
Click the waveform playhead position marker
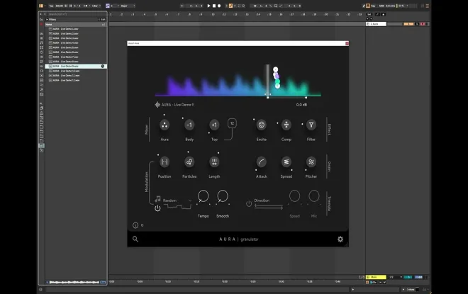(268, 80)
